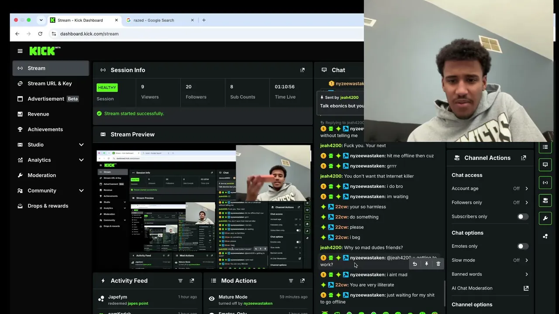Viewport: 559px width, 314px height.
Task: Open the Banned words list chevron
Action: point(527,274)
